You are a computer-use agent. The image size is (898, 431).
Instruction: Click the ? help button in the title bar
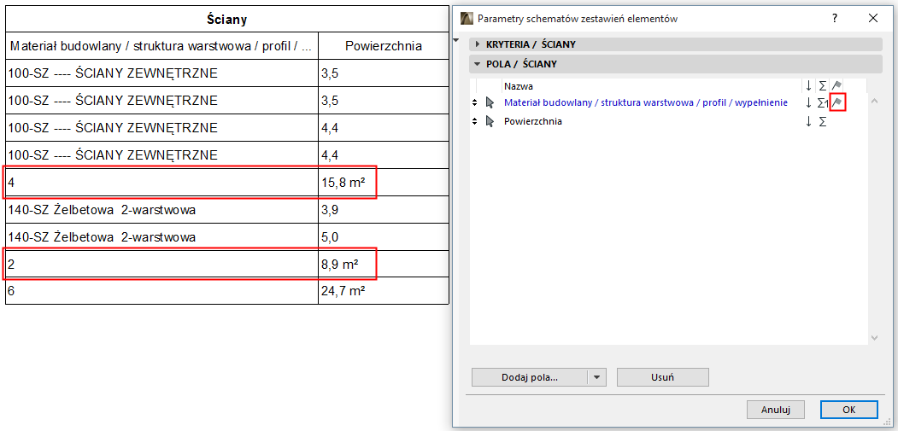tap(835, 18)
